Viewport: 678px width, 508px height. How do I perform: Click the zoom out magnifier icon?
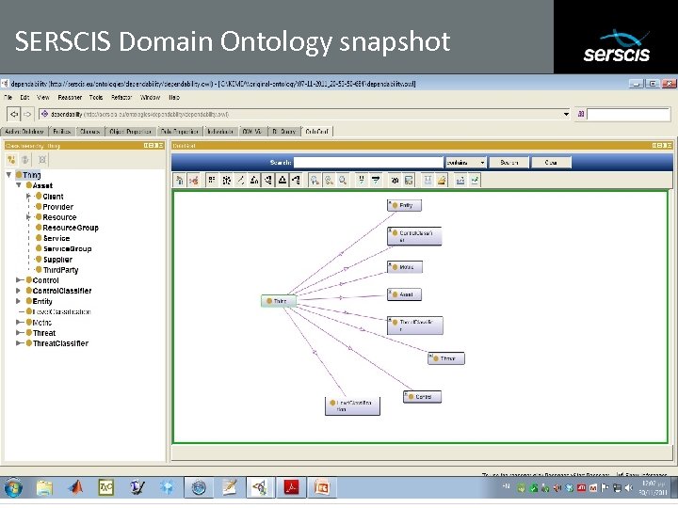tap(329, 181)
